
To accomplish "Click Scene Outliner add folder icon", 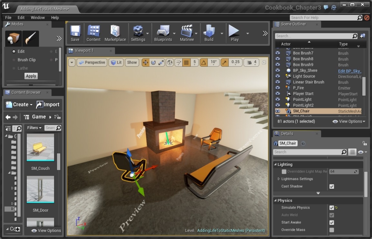I will (x=362, y=36).
